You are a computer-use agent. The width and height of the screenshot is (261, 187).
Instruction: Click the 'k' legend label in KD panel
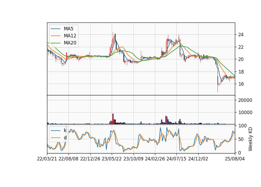point(65,130)
